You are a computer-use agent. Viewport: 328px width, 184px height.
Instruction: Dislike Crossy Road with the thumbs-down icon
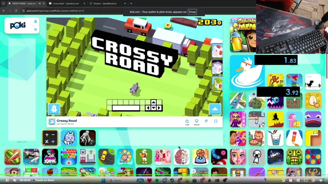197,121
